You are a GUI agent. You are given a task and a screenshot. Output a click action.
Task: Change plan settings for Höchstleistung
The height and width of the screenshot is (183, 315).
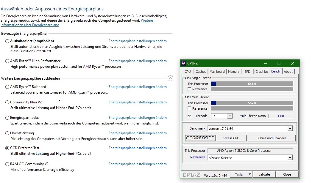coord(138,133)
